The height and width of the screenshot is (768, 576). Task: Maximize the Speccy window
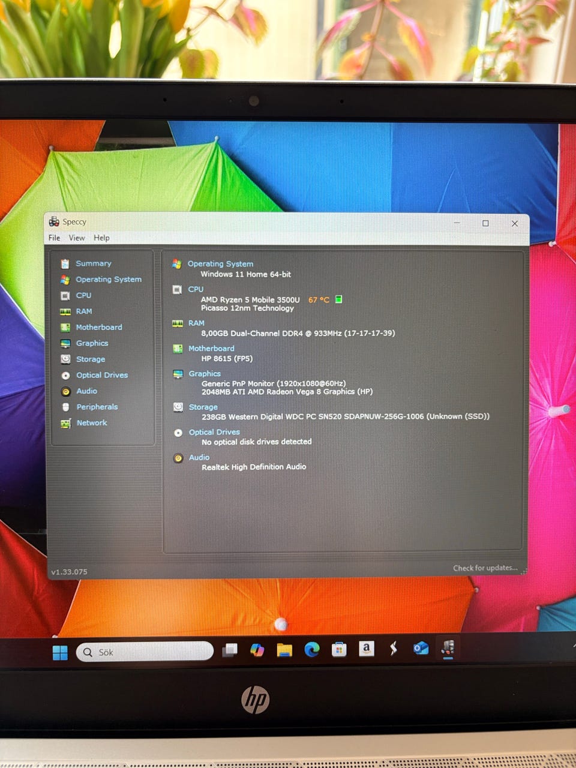coord(485,223)
